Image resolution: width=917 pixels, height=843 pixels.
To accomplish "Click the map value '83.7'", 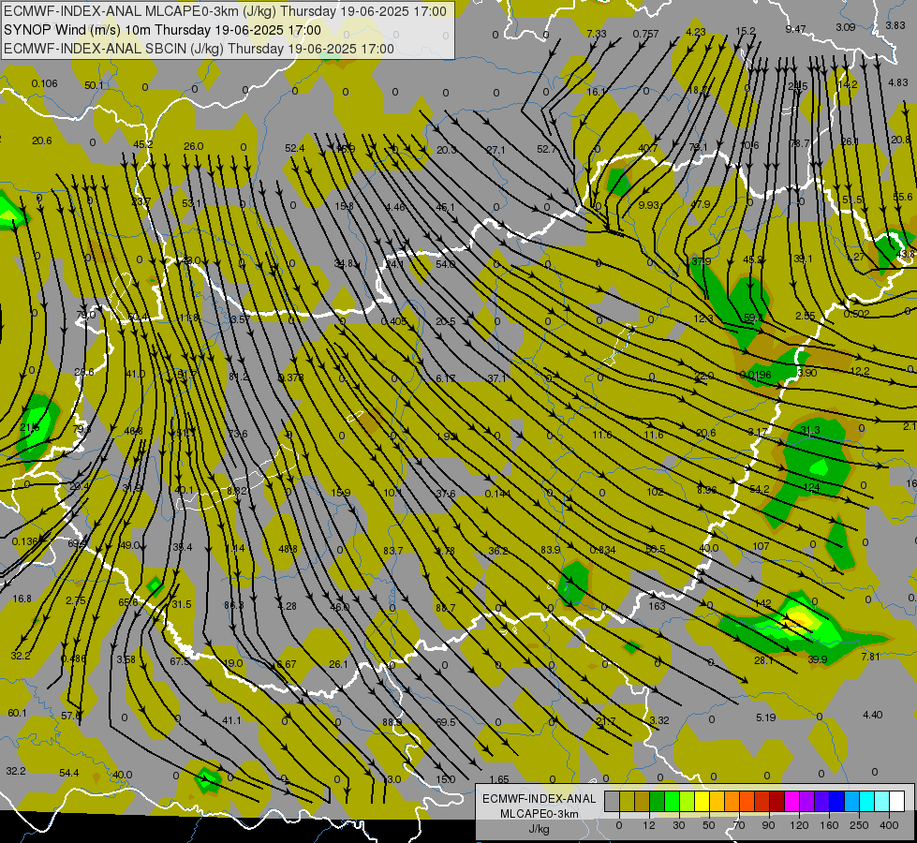I will point(393,551).
